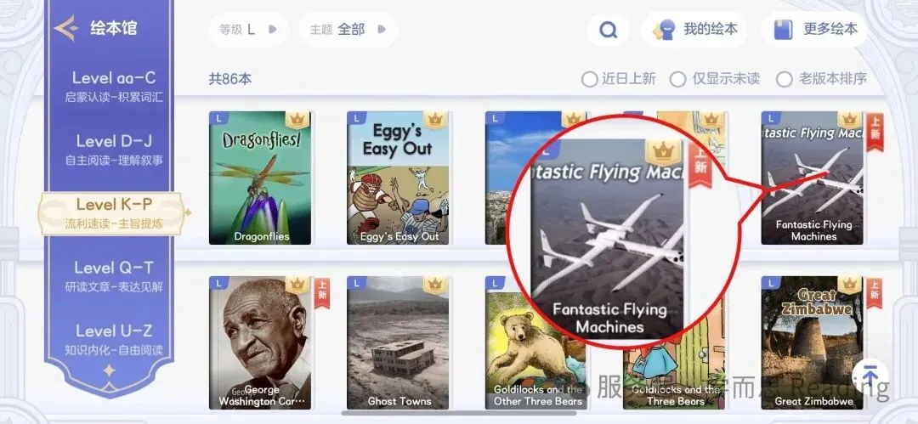Expand the 等级 L dropdown

249,29
